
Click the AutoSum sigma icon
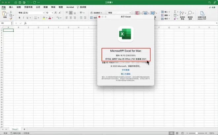[175, 12]
